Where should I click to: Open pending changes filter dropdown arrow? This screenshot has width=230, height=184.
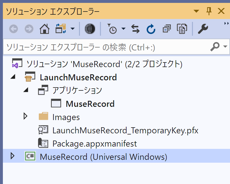pos(124,29)
